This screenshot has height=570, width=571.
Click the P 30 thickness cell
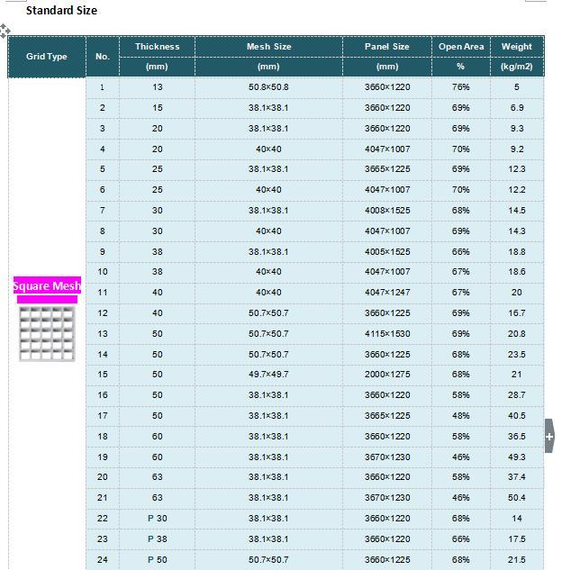coord(157,519)
